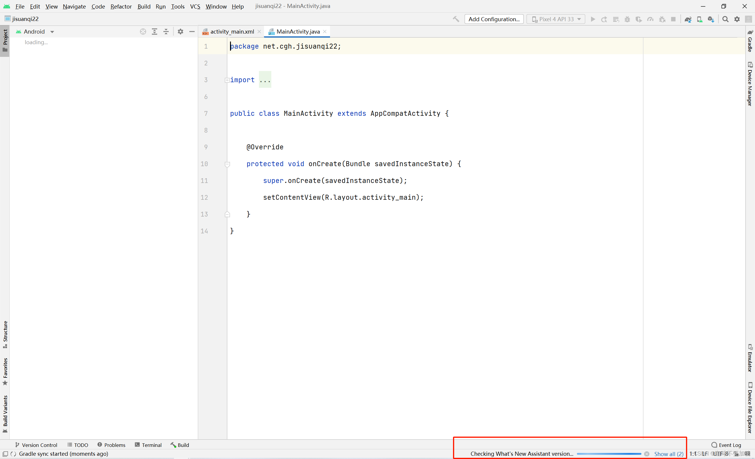Open the Build tool window at bottom

pos(180,445)
